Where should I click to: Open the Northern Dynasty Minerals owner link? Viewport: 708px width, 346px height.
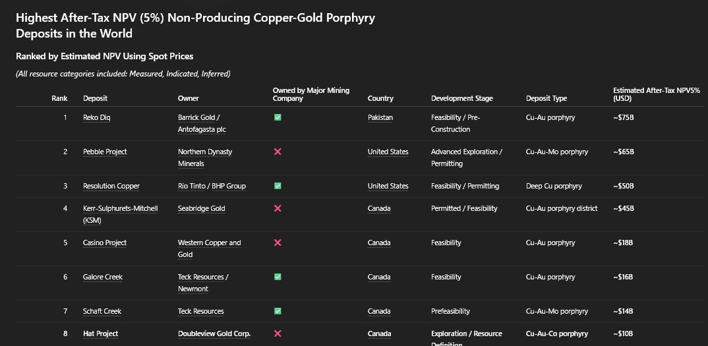click(204, 158)
